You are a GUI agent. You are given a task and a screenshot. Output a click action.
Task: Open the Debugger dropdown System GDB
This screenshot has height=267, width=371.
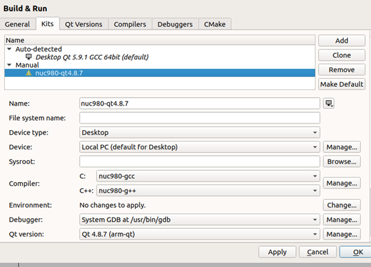coord(200,220)
